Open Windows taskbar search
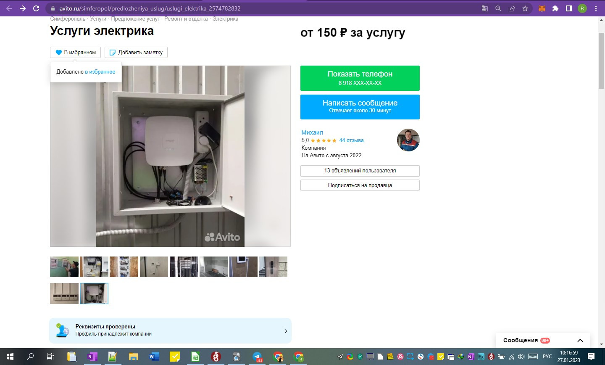 point(30,357)
